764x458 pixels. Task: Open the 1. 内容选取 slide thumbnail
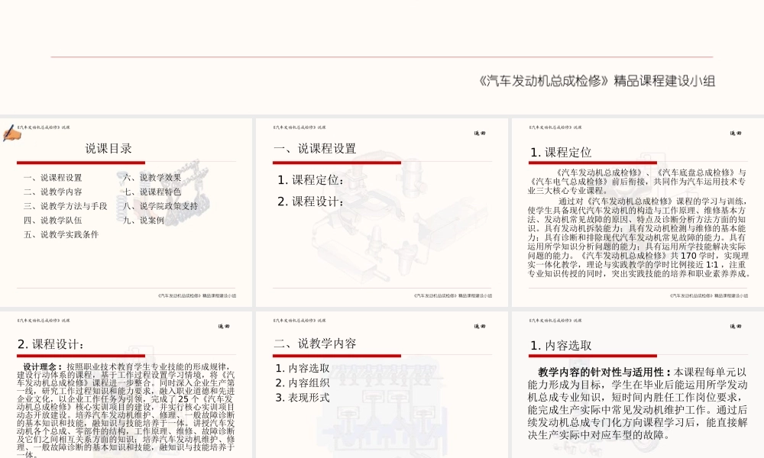pos(638,385)
